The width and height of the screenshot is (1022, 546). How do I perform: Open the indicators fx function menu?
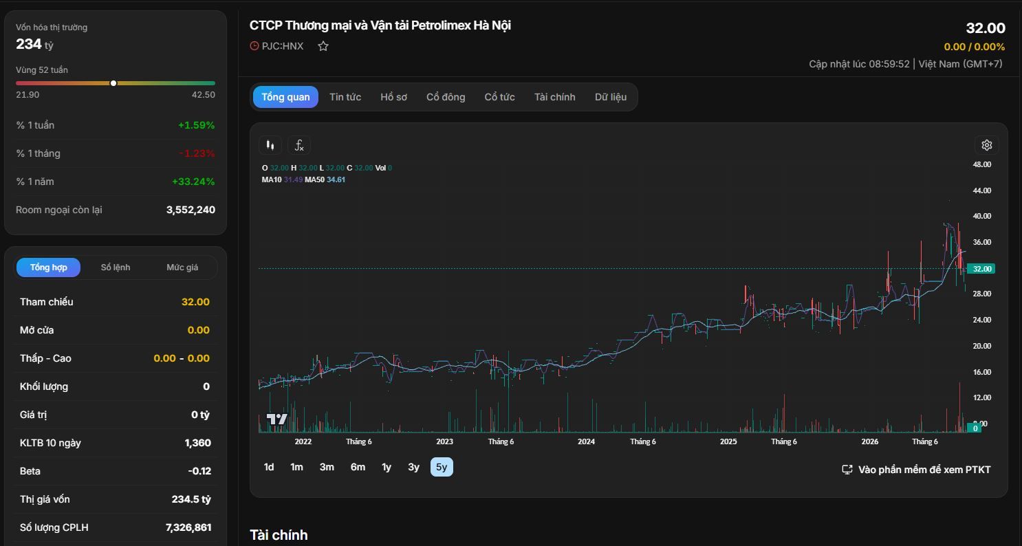tap(299, 145)
